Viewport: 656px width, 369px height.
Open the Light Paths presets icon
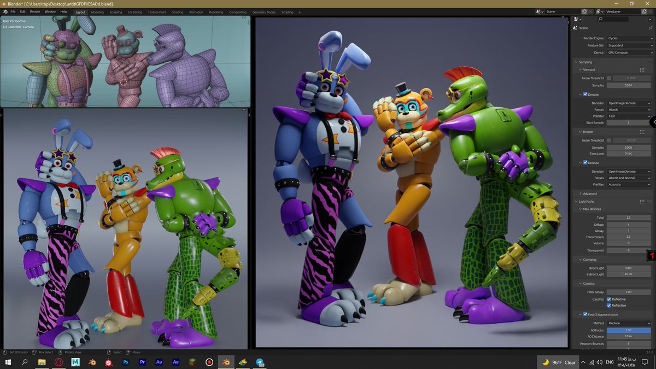[x=642, y=202]
